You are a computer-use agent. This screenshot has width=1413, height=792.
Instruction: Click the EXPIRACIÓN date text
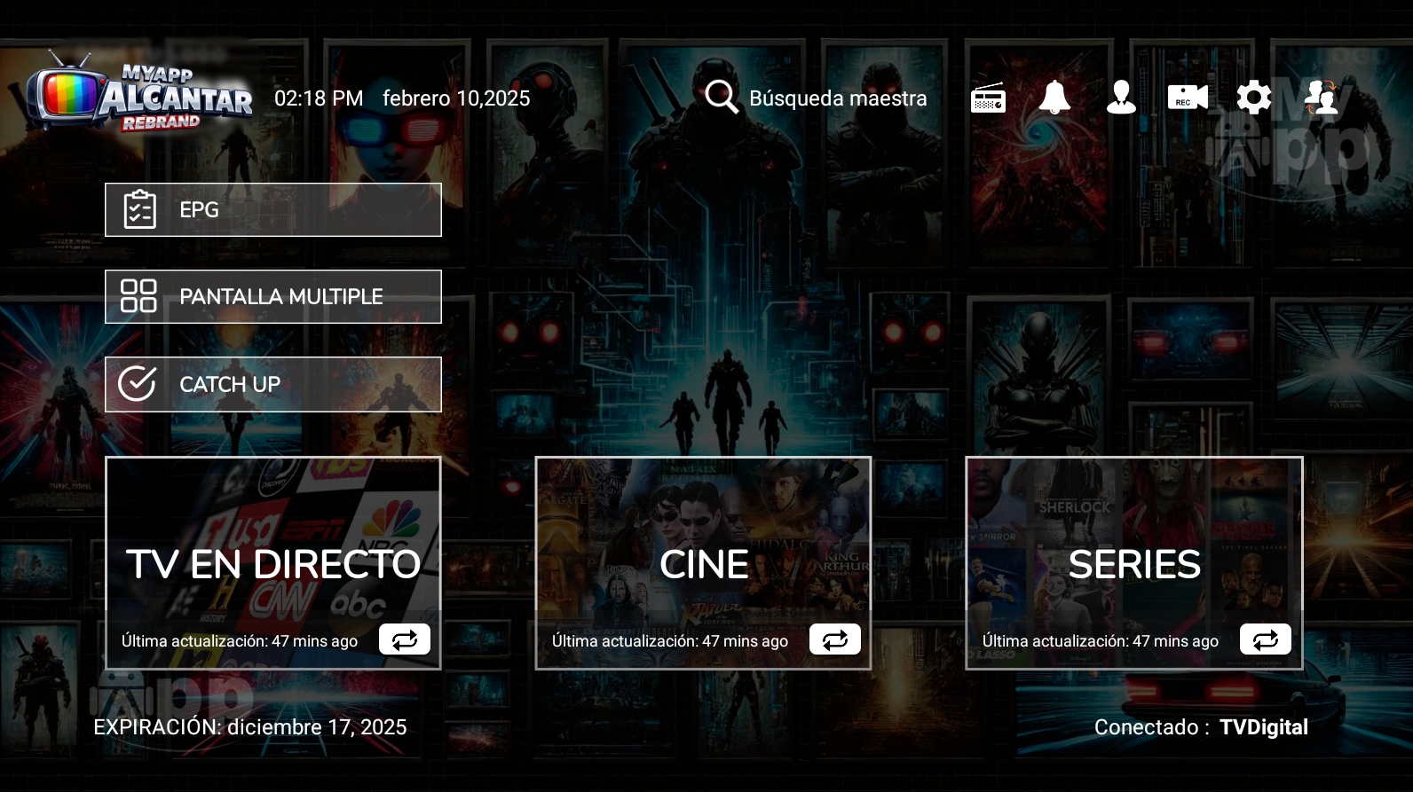point(250,727)
